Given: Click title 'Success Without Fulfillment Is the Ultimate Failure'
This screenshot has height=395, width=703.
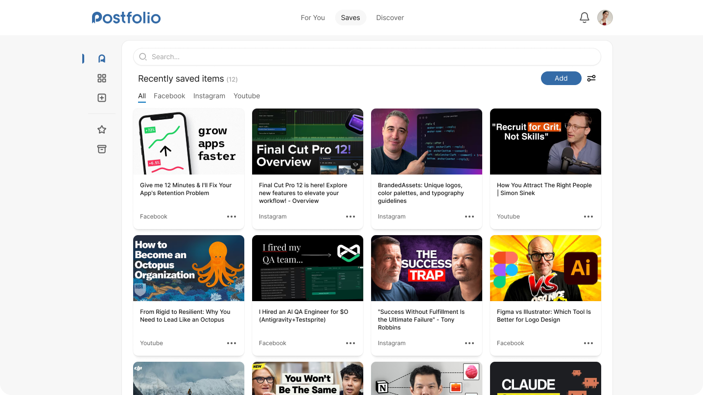Looking at the screenshot, I should [x=421, y=320].
